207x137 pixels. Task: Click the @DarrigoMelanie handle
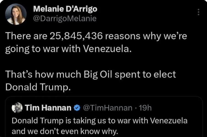(x=65, y=19)
